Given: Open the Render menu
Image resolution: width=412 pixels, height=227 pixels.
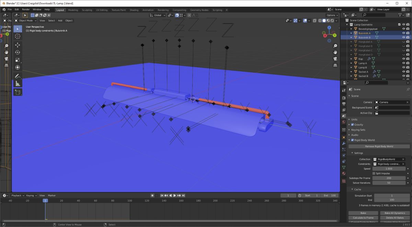Looking at the screenshot, I should (x=26, y=9).
